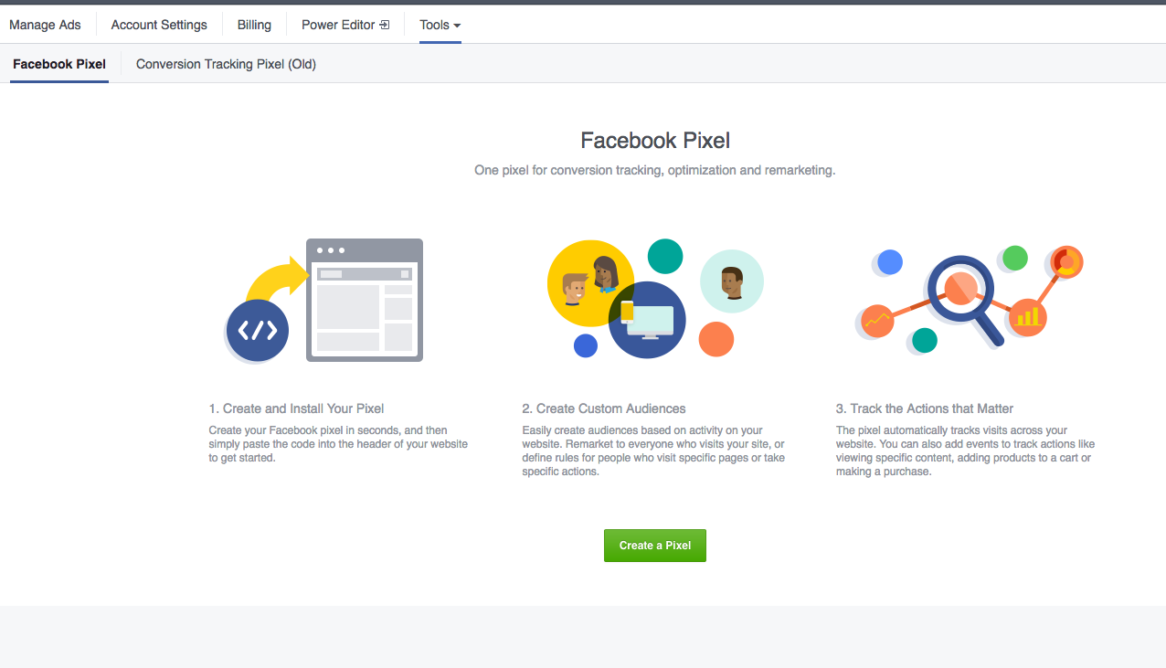Click the browser window graphic in step 1

pyautogui.click(x=365, y=300)
